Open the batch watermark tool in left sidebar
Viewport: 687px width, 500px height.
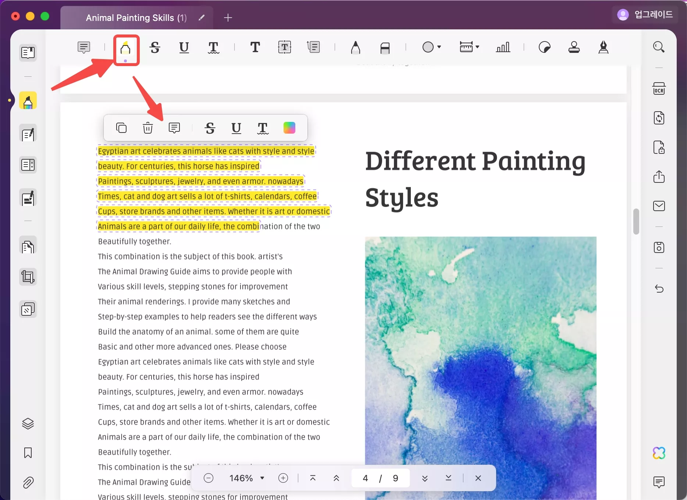tap(28, 309)
